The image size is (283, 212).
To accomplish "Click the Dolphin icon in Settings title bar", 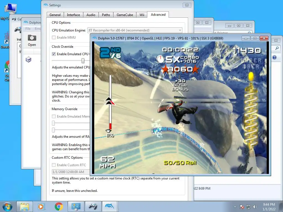I will coord(46,5).
